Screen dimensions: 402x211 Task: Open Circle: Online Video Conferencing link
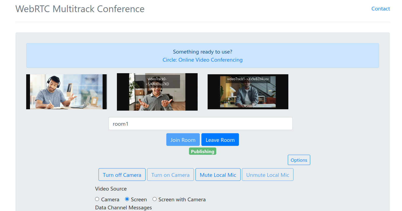(202, 60)
